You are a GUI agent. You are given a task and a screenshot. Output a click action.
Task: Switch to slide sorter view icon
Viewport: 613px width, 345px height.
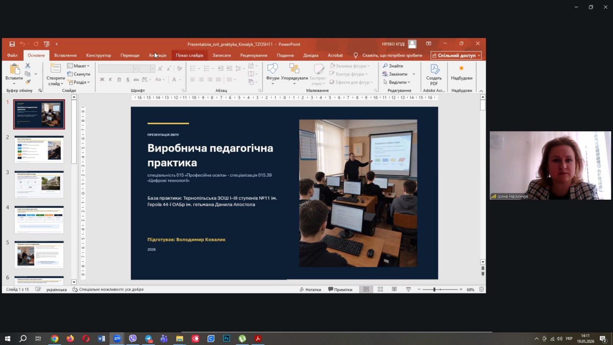[x=380, y=289]
